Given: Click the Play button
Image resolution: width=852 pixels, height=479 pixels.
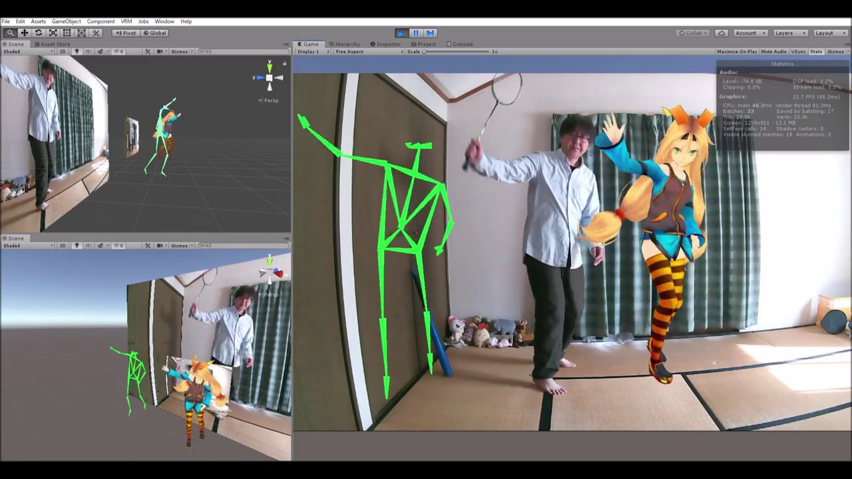Looking at the screenshot, I should [401, 33].
